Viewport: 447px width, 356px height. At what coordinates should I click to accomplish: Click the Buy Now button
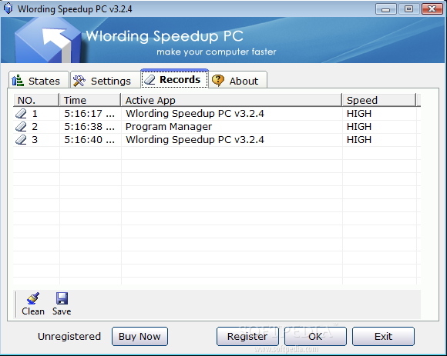[x=139, y=336]
